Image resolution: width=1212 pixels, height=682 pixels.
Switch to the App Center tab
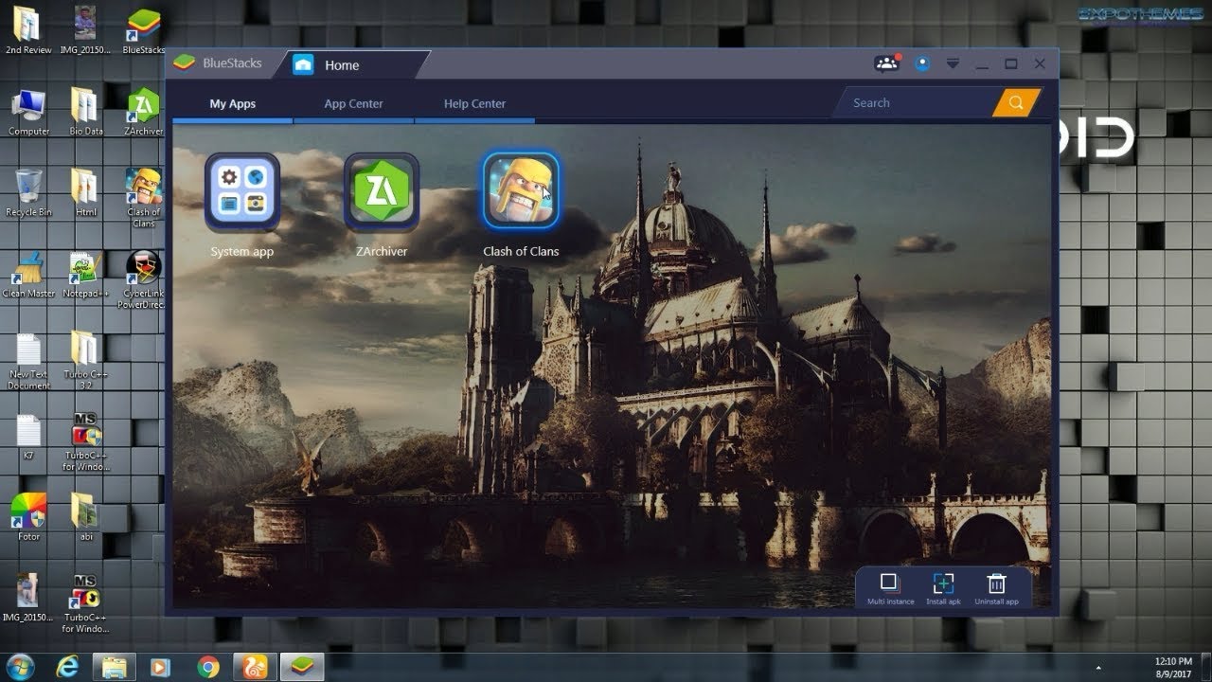[353, 104]
